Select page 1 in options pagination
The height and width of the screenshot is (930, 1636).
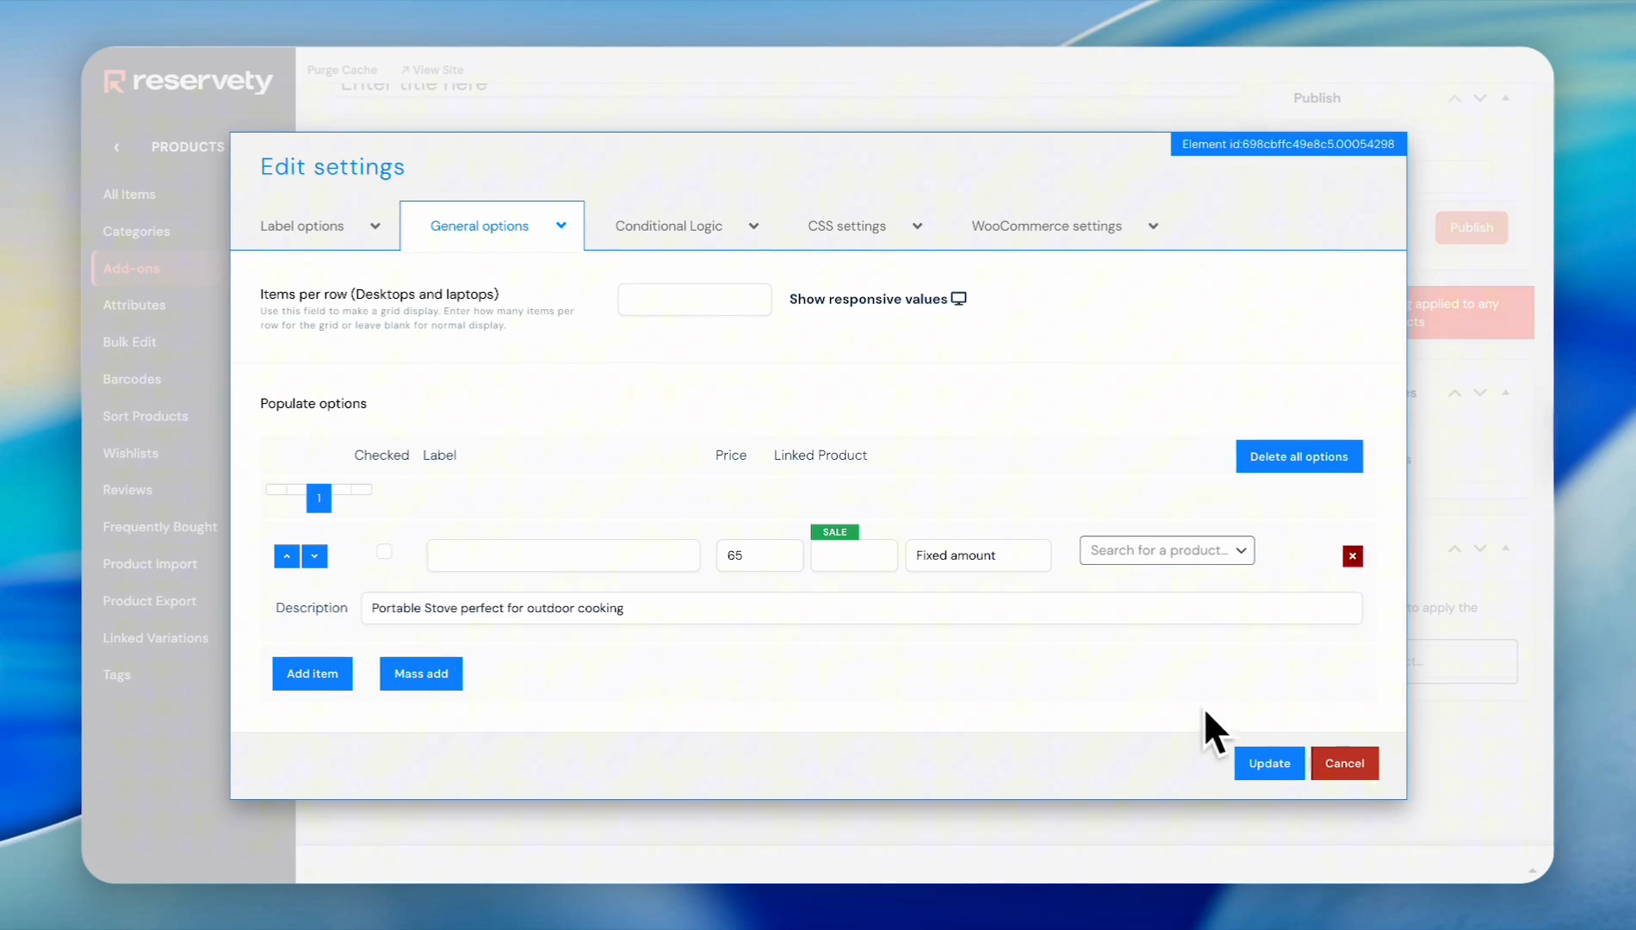319,498
